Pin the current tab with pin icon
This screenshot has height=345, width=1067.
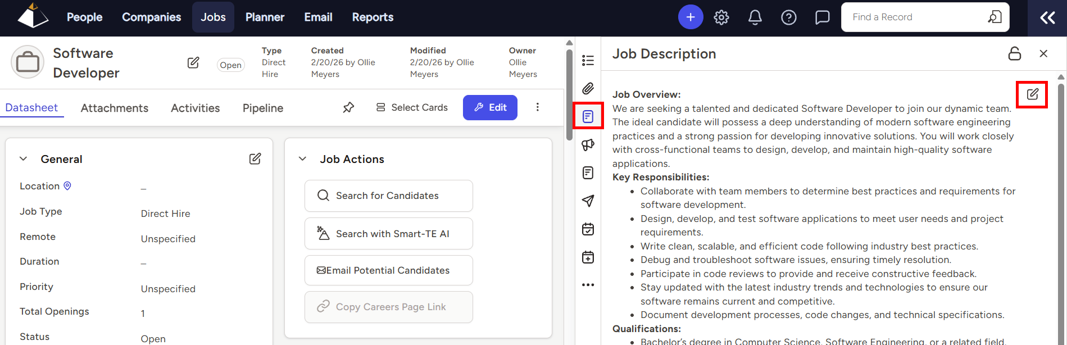click(348, 107)
